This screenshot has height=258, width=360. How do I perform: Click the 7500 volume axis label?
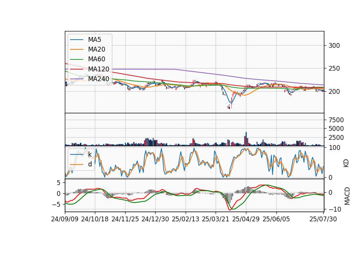(336, 120)
